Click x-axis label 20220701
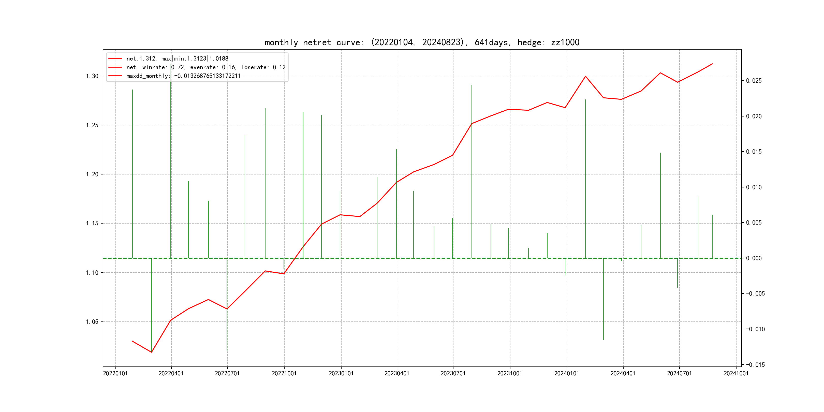824x412 pixels. pos(227,373)
